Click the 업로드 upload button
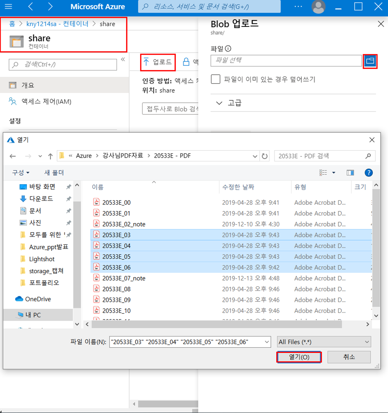Viewport: 388px width, 413px height. pyautogui.click(x=158, y=62)
